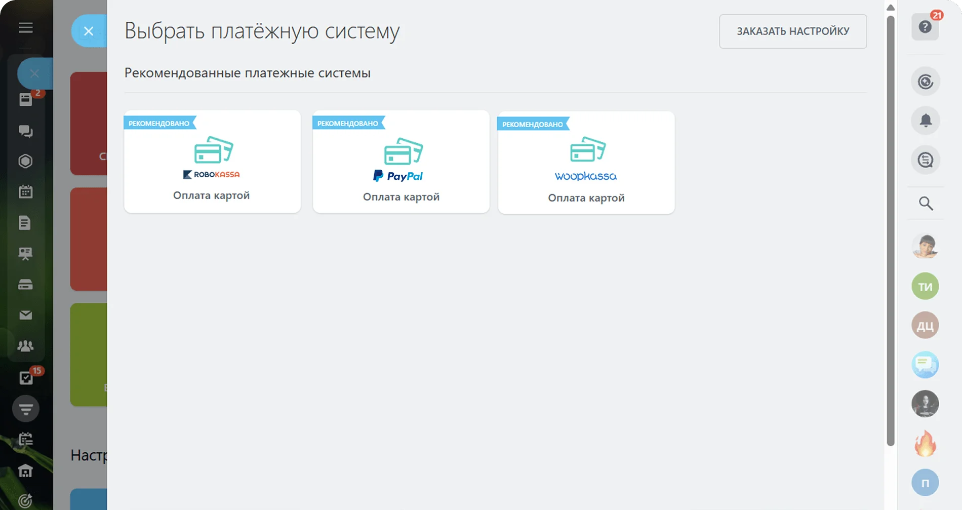The height and width of the screenshot is (510, 962).
Task: Open the blue speech bubble chat avatar
Action: pyautogui.click(x=926, y=365)
